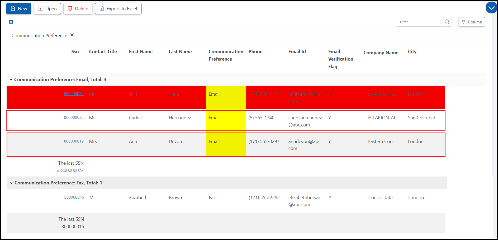Open SSN link 800000019

74,141
